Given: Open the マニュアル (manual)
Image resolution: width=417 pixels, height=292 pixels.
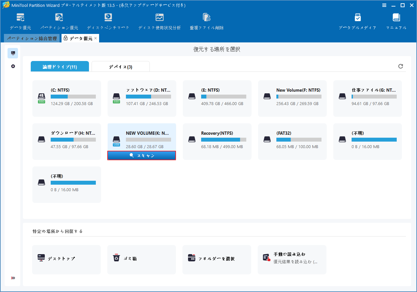Looking at the screenshot, I should coord(396,21).
